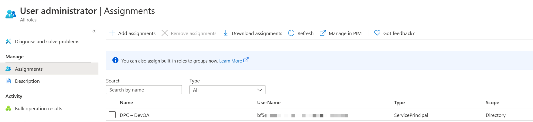Click the Download assignments arrow icon

click(x=226, y=33)
